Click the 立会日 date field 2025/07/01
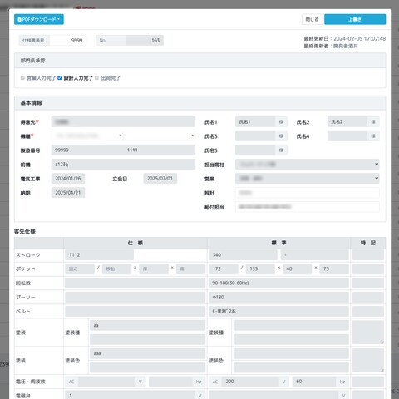This screenshot has height=399, width=399. (x=160, y=179)
